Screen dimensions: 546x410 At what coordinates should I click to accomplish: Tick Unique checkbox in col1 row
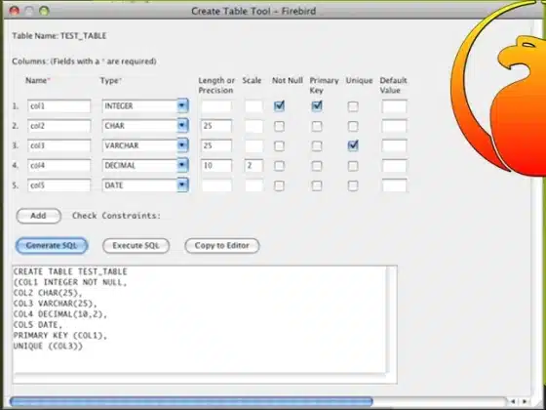(353, 106)
